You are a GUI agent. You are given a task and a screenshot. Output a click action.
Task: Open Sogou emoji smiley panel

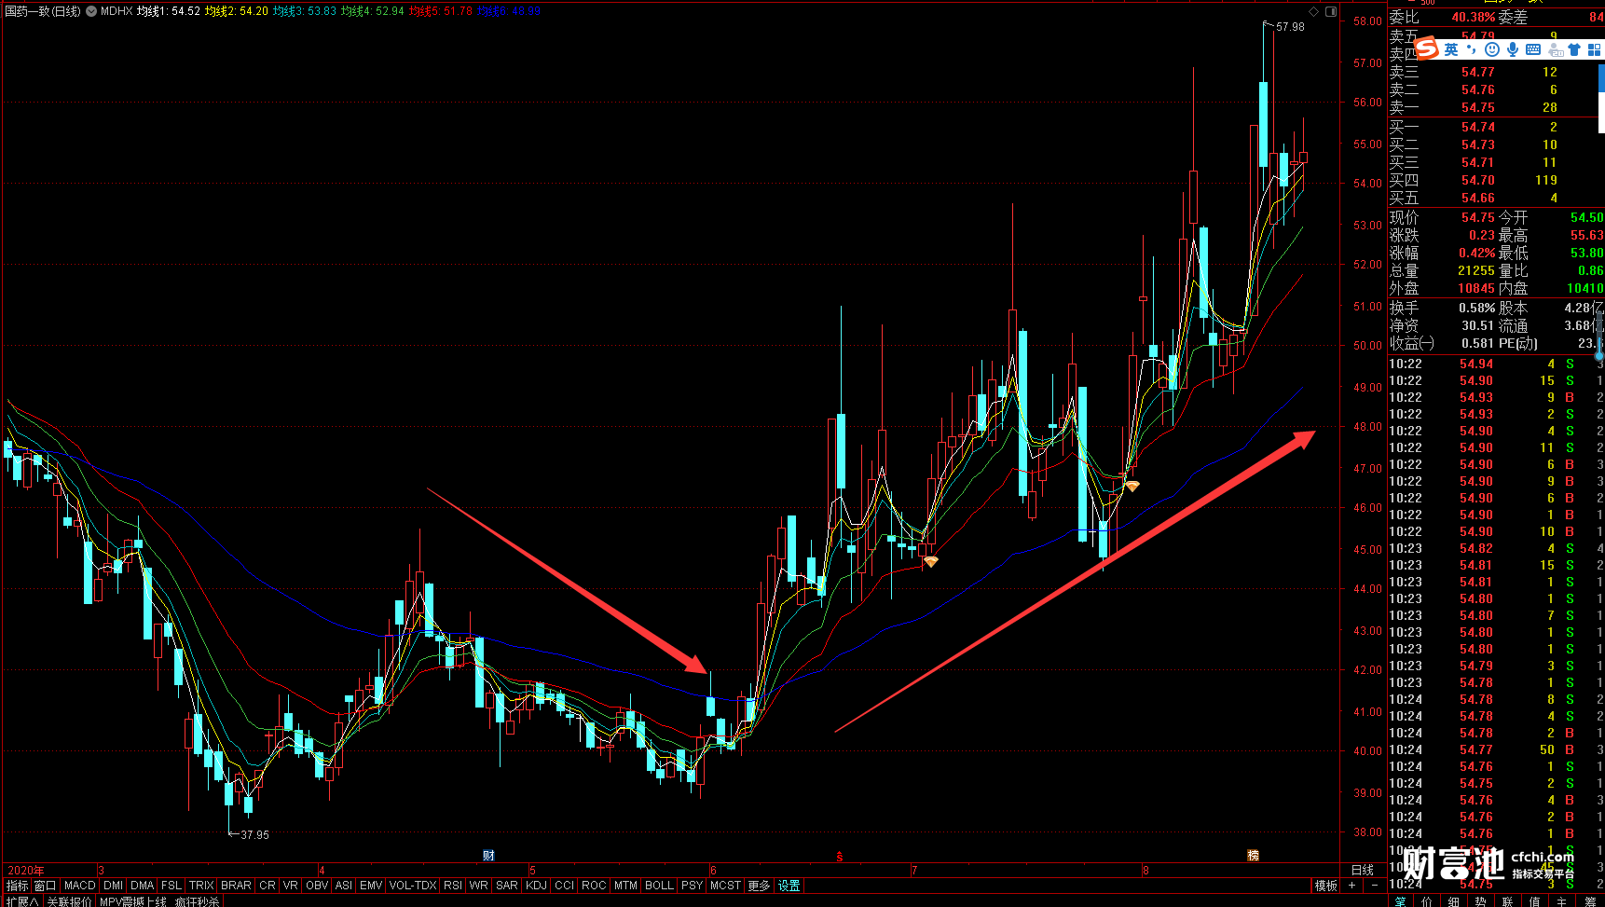(x=1492, y=49)
